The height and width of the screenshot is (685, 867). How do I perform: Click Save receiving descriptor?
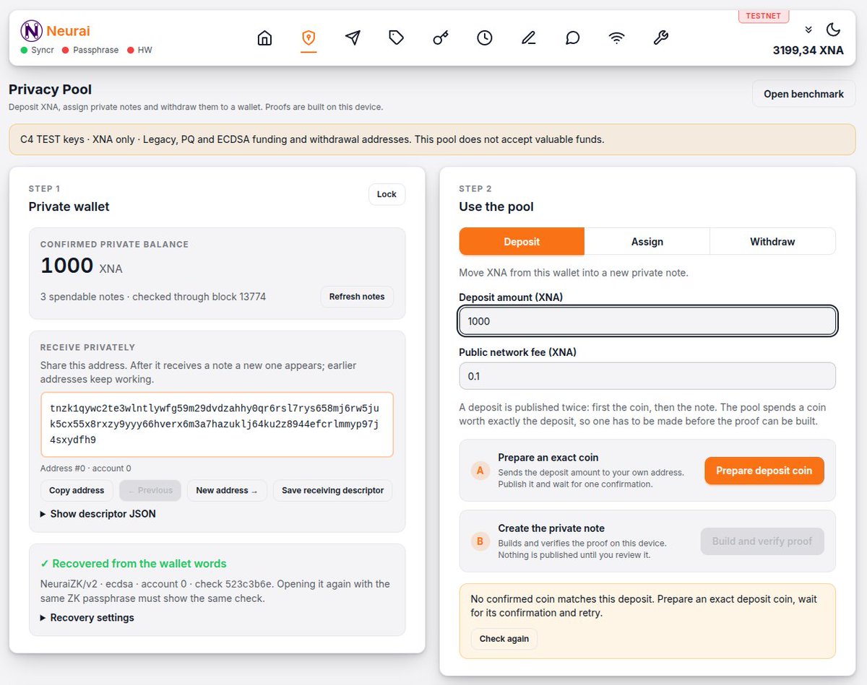[333, 491]
